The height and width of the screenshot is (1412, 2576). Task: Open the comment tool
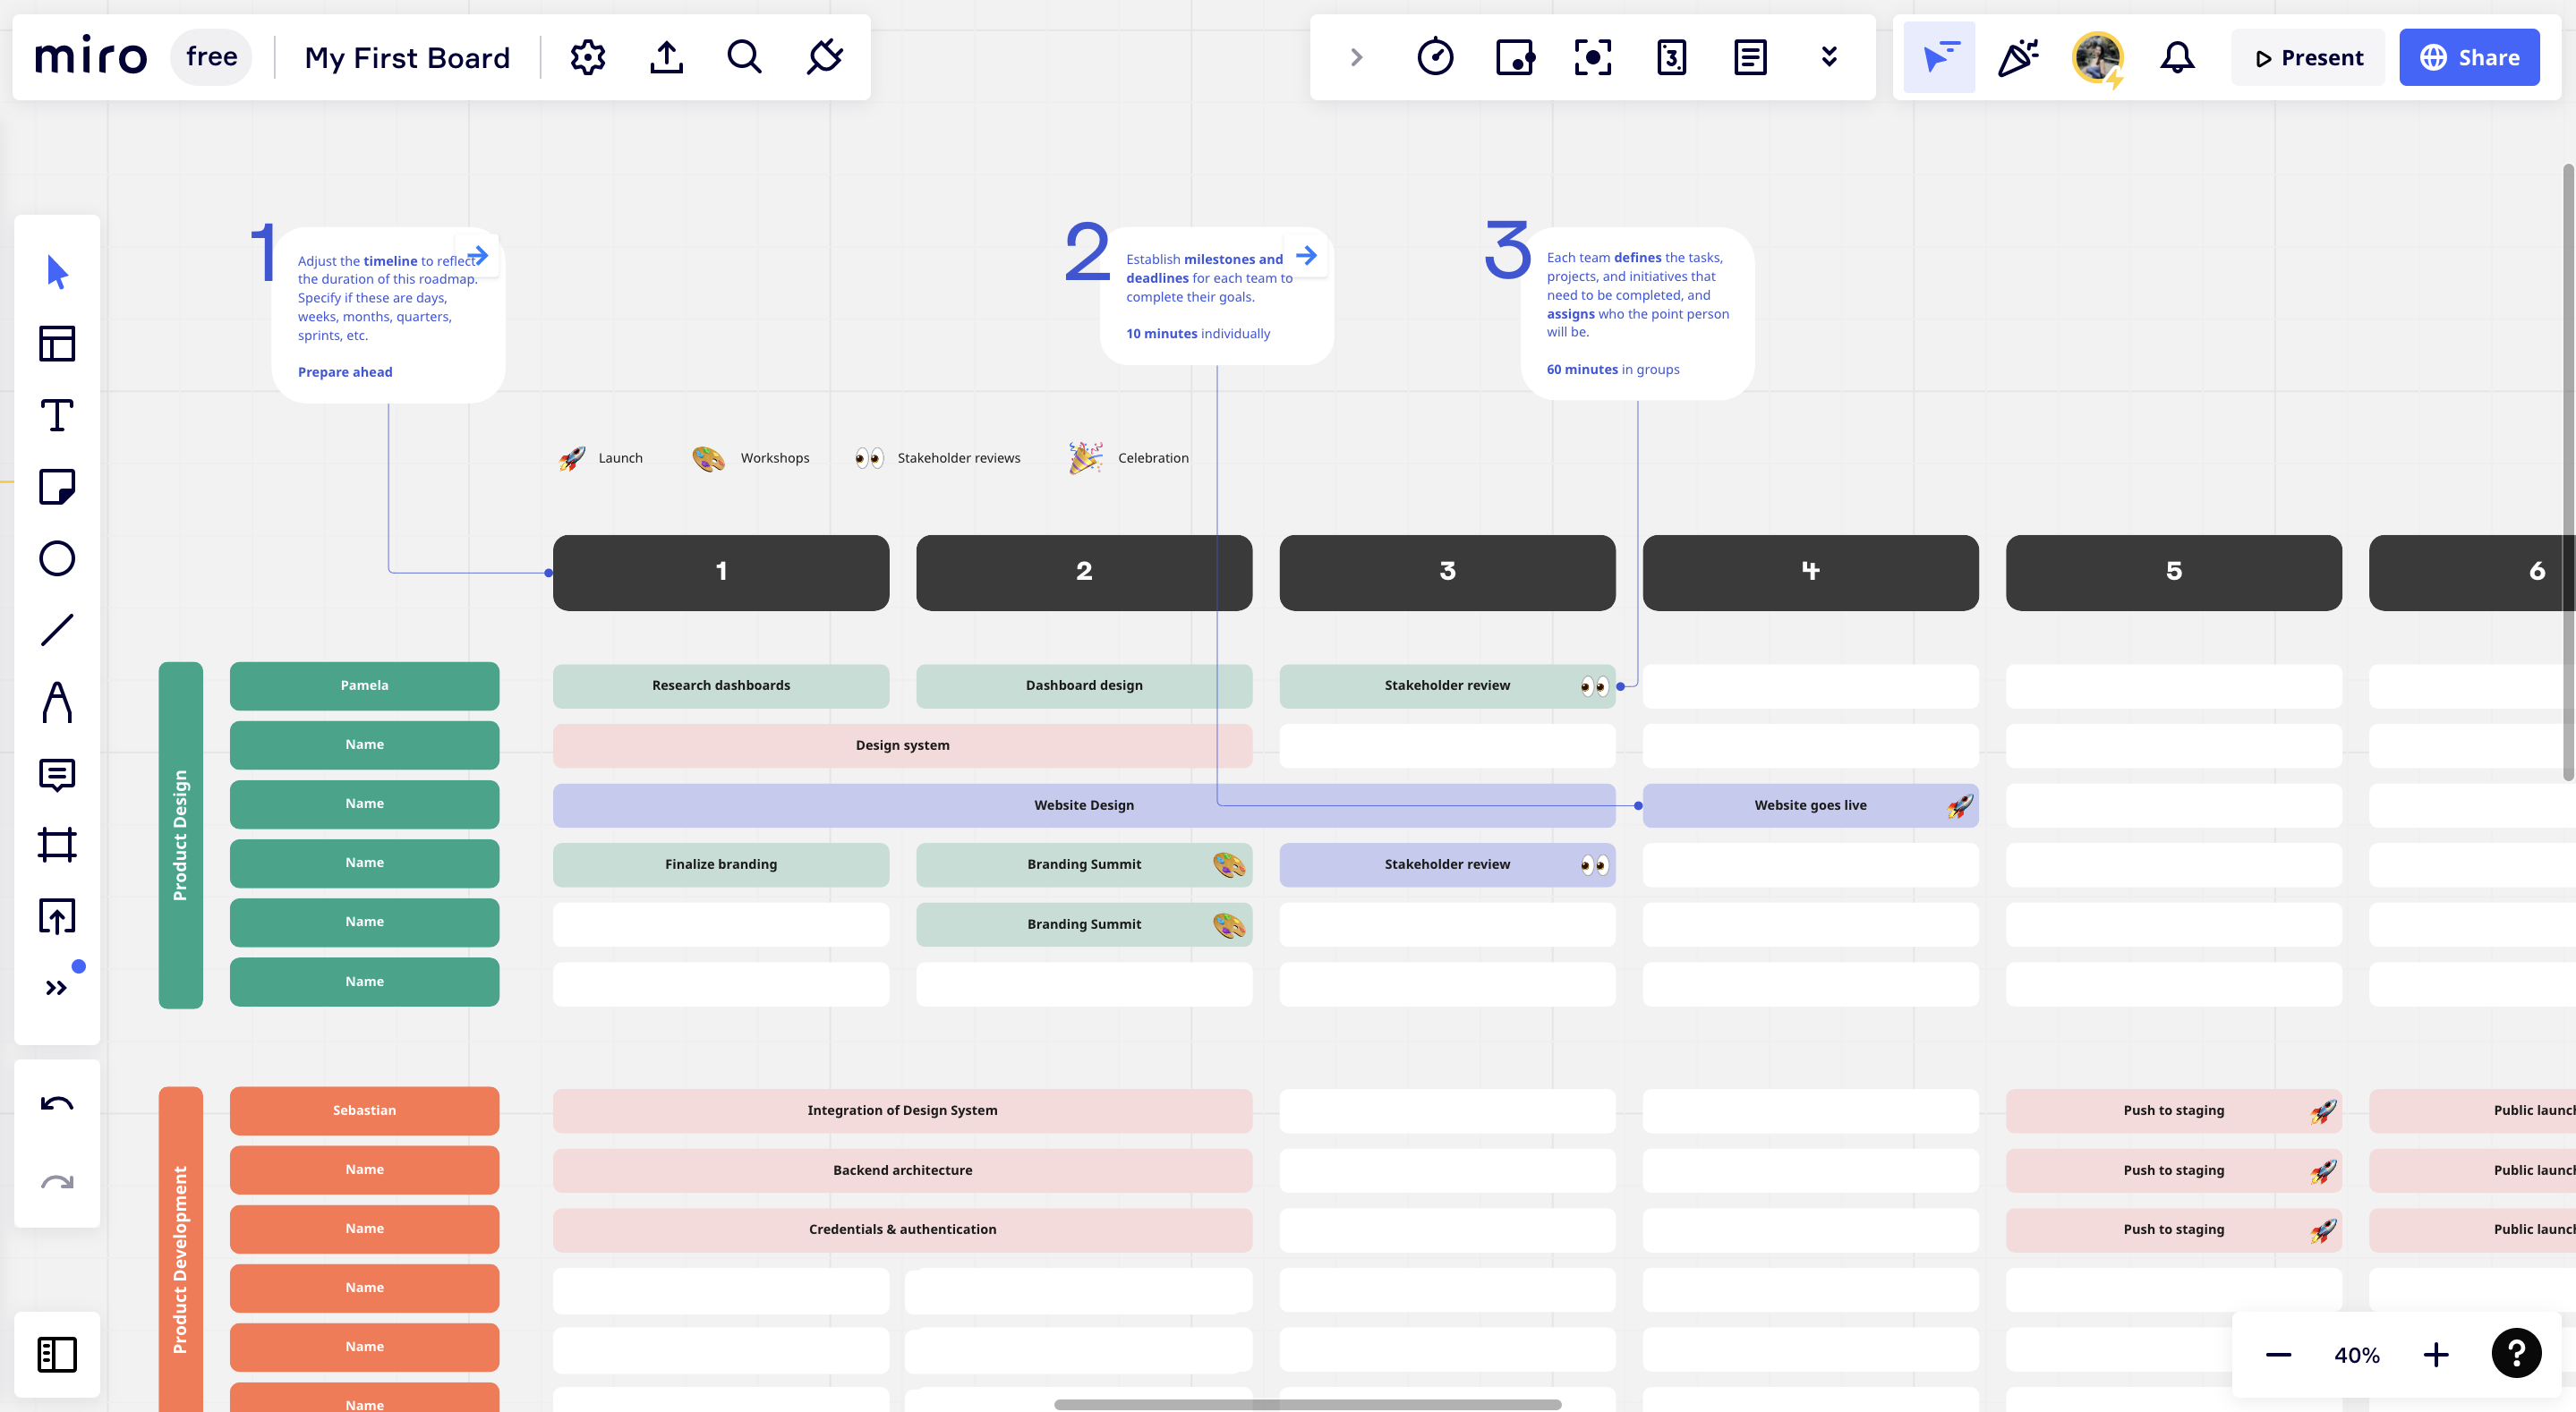pyautogui.click(x=57, y=774)
